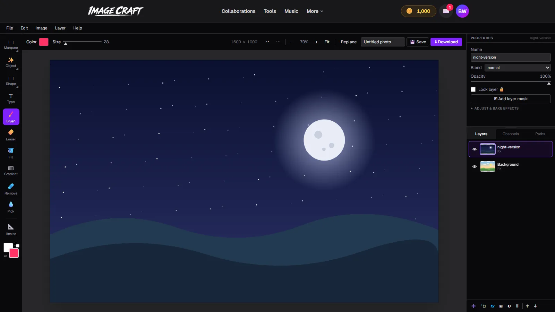This screenshot has width=555, height=312.
Task: Open the More navigation dropdown
Action: point(315,11)
